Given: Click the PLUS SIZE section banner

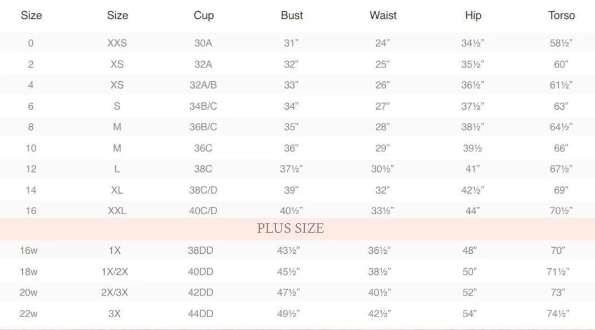Looking at the screenshot, I should [x=290, y=229].
